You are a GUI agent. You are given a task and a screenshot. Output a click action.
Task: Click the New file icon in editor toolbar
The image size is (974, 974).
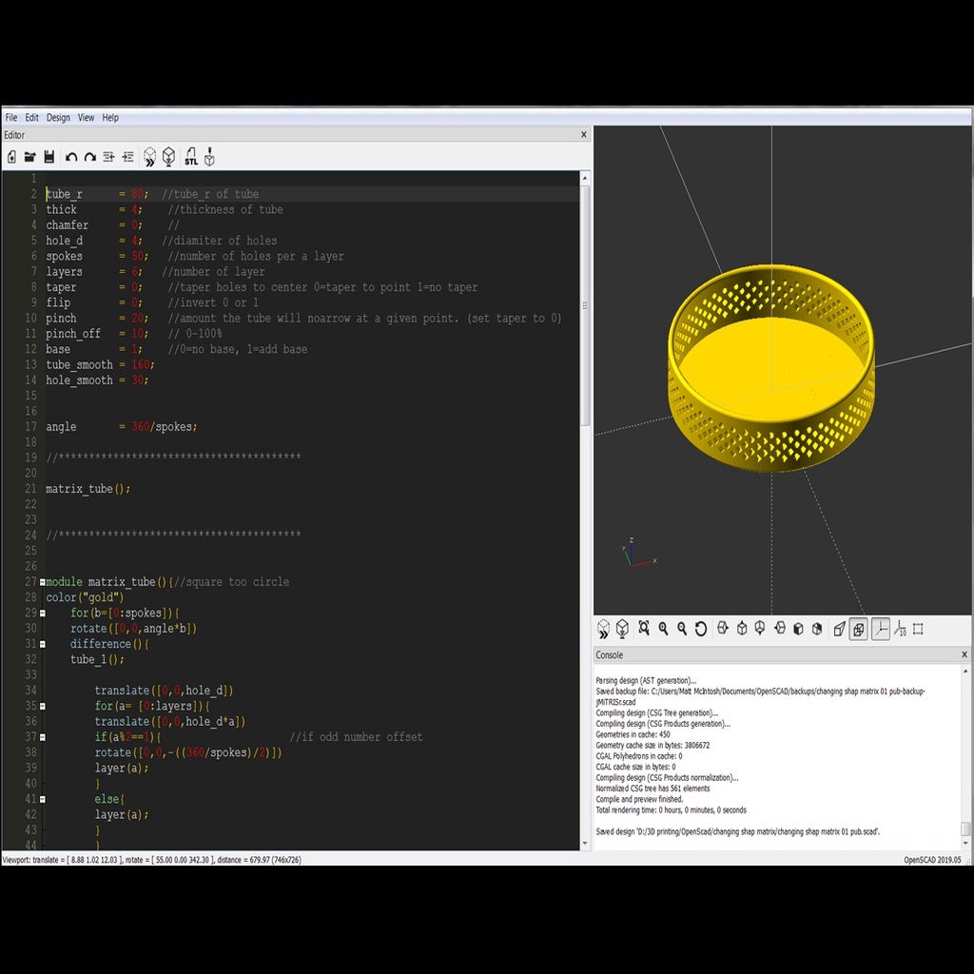click(x=11, y=157)
